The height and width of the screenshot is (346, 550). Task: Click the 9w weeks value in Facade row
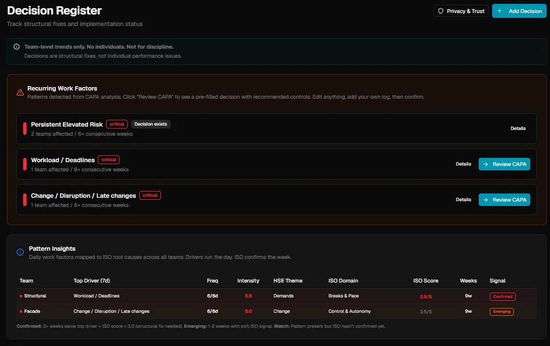(468, 312)
